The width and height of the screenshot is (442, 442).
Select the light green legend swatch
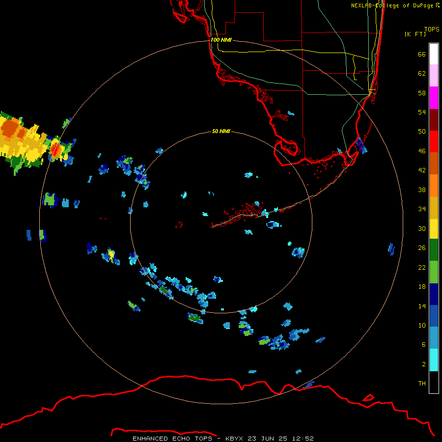point(434,272)
